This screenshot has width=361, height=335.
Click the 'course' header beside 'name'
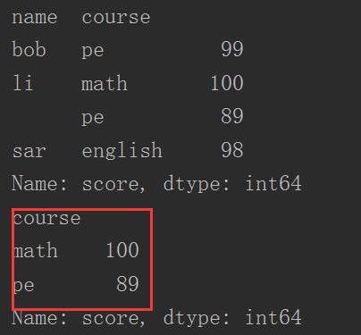[116, 18]
